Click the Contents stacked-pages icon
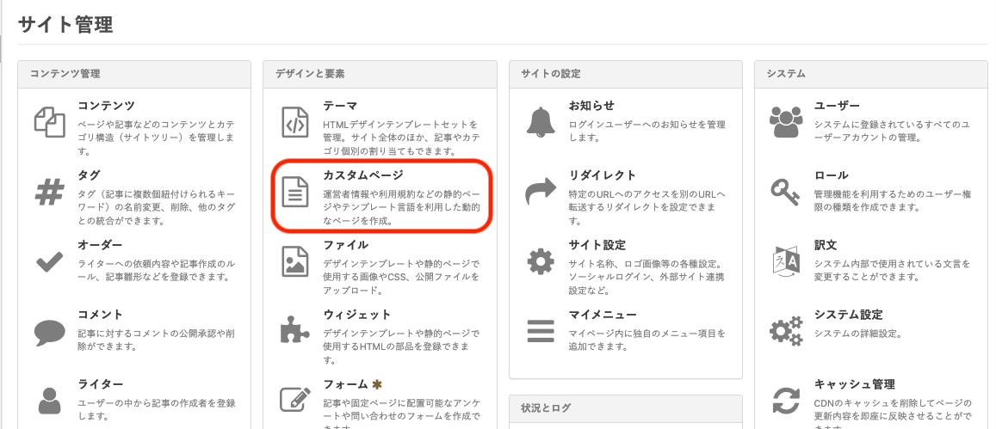The width and height of the screenshot is (996, 429). point(49,121)
